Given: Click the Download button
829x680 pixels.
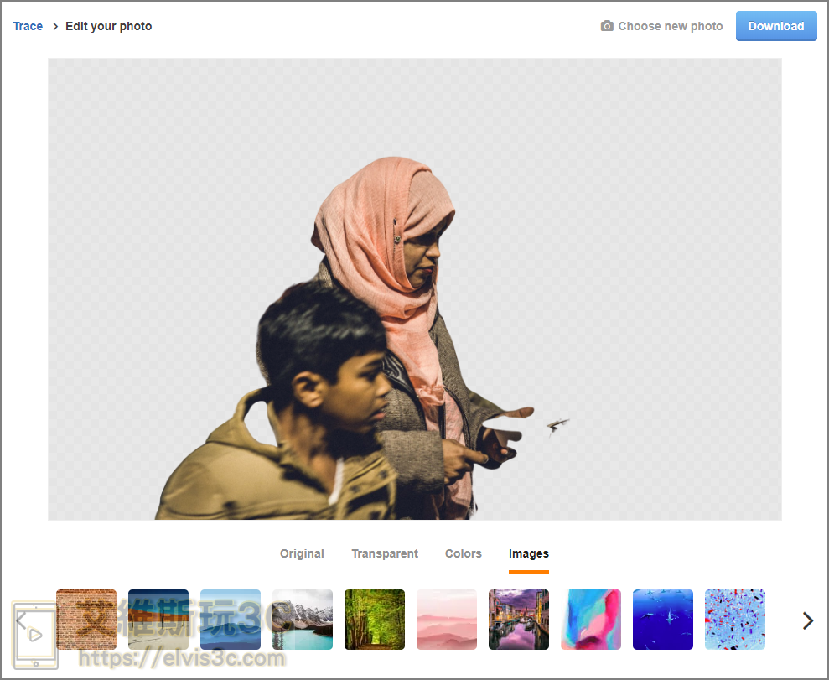Looking at the screenshot, I should pos(775,26).
